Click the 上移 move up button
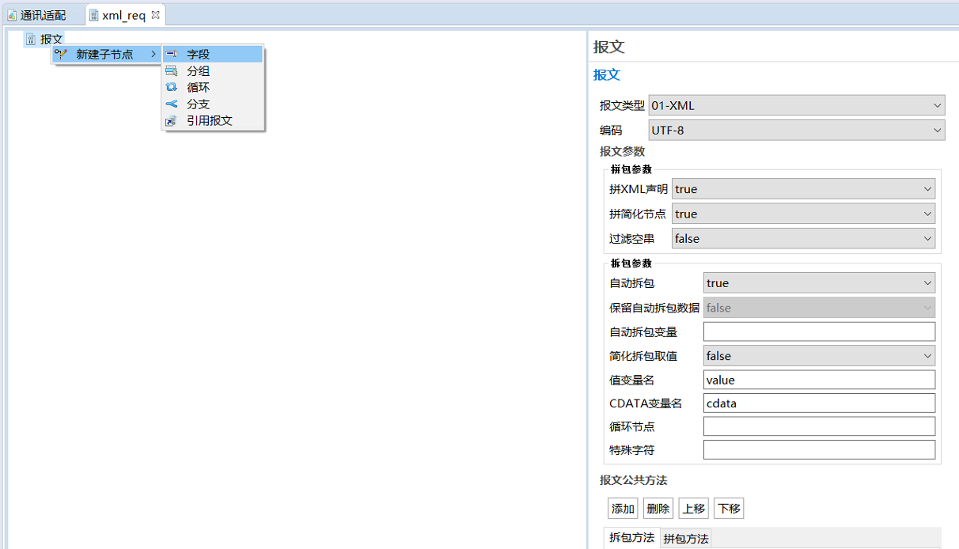Screen dimensions: 959x549 694,509
